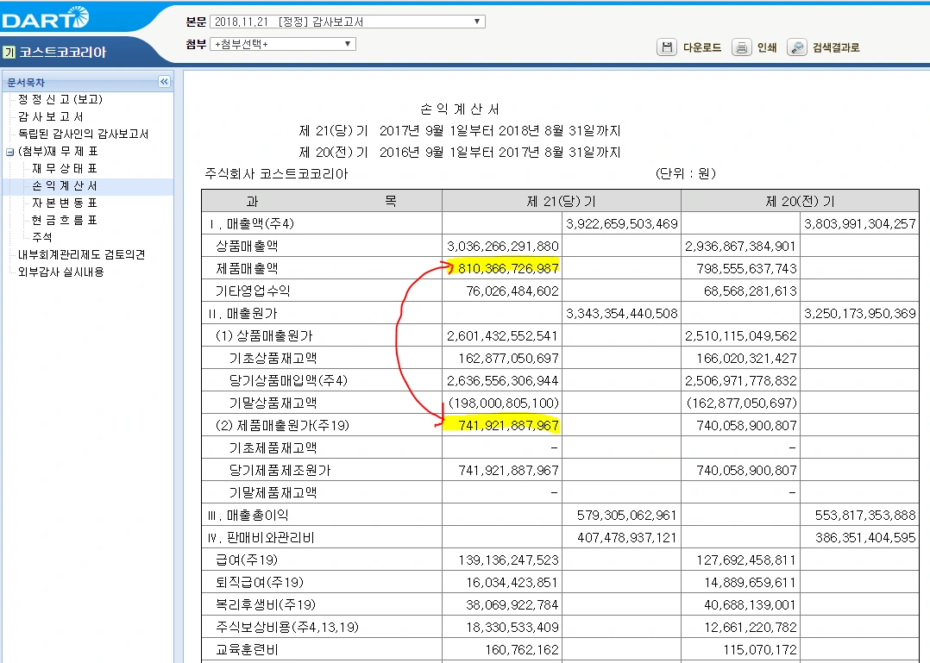Click the DART logo
Screen dimensions: 930x663
pos(46,18)
